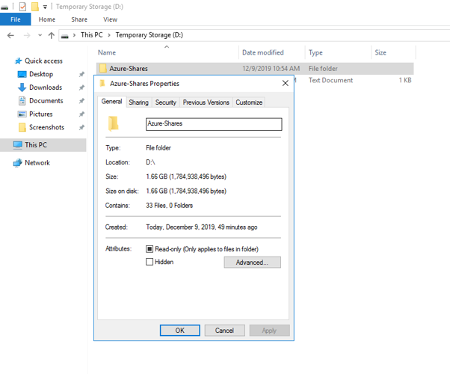The height and width of the screenshot is (374, 450).
Task: Open Advanced attributes dialog
Action: 252,263
